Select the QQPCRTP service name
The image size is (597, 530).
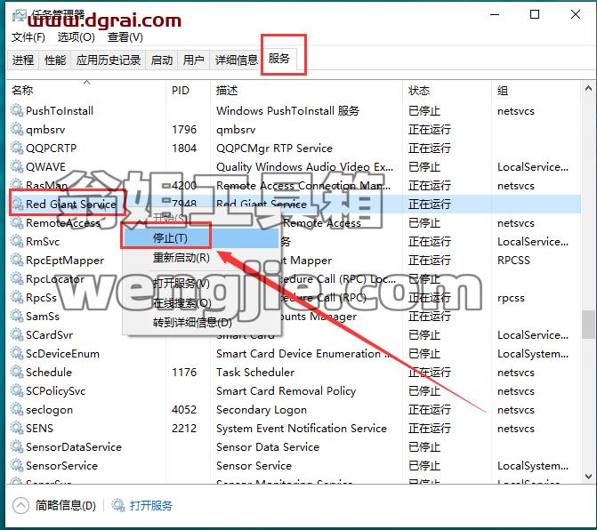[x=51, y=148]
